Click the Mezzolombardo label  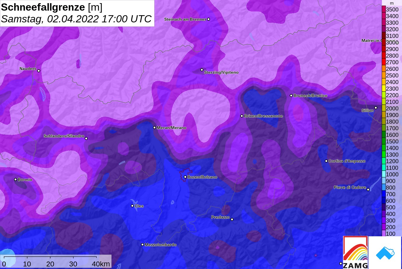click(161, 245)
